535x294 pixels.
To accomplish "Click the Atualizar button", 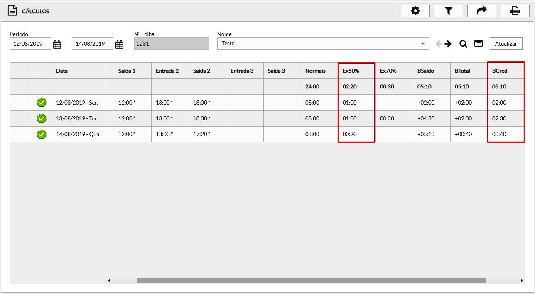I will pos(506,44).
